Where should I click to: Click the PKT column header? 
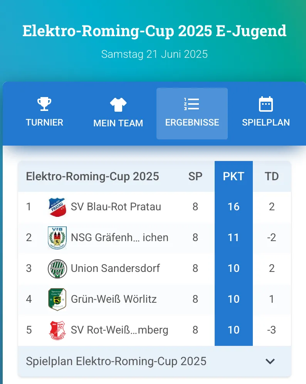[234, 176]
